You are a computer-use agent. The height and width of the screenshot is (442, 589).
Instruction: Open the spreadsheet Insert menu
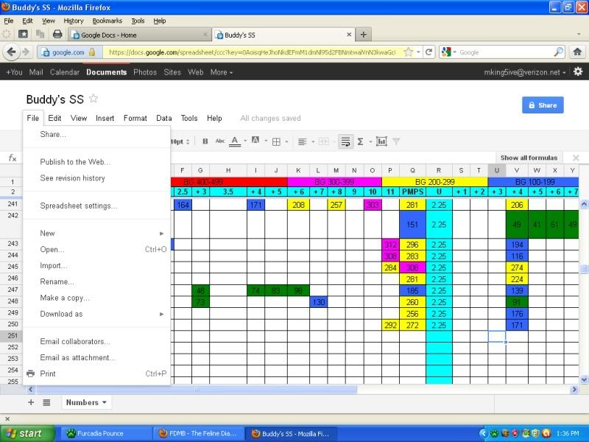105,119
